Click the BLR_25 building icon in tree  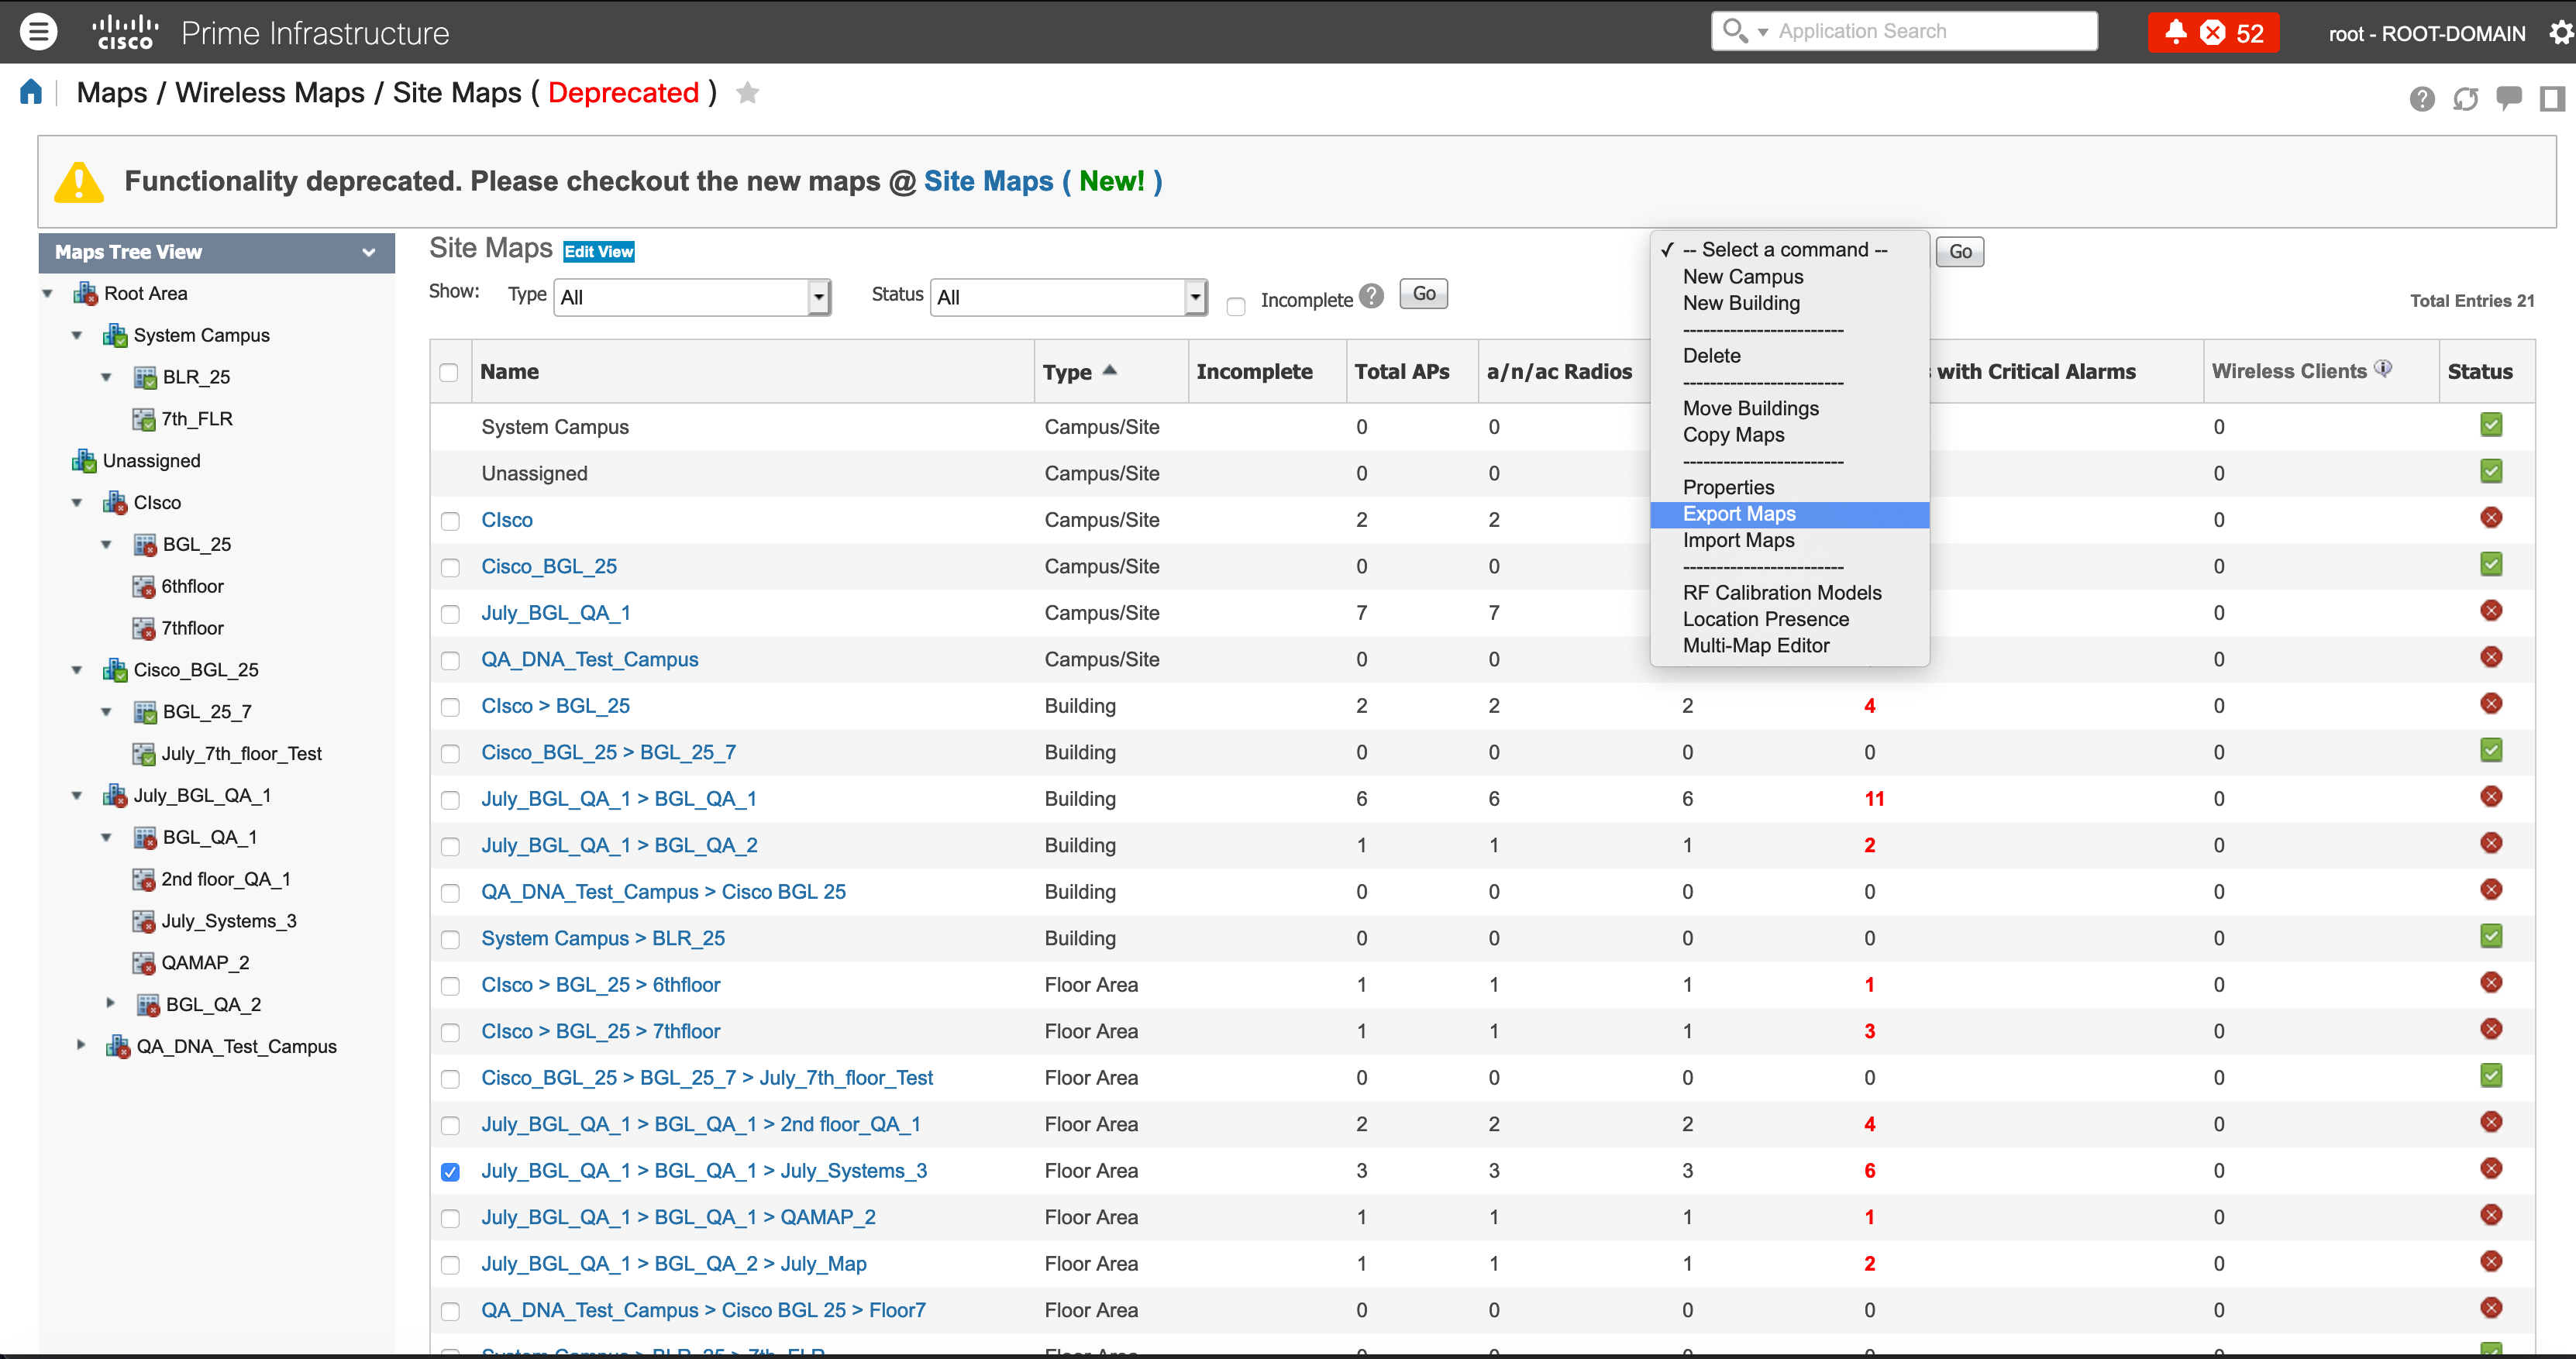[x=145, y=377]
